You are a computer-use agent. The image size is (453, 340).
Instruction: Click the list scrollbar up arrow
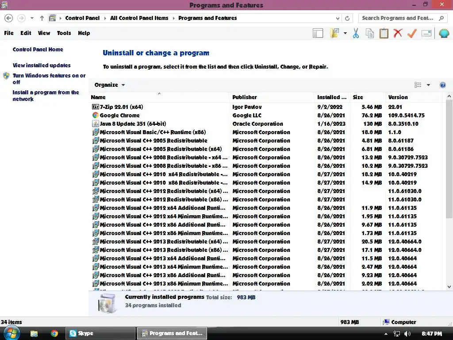(449, 96)
